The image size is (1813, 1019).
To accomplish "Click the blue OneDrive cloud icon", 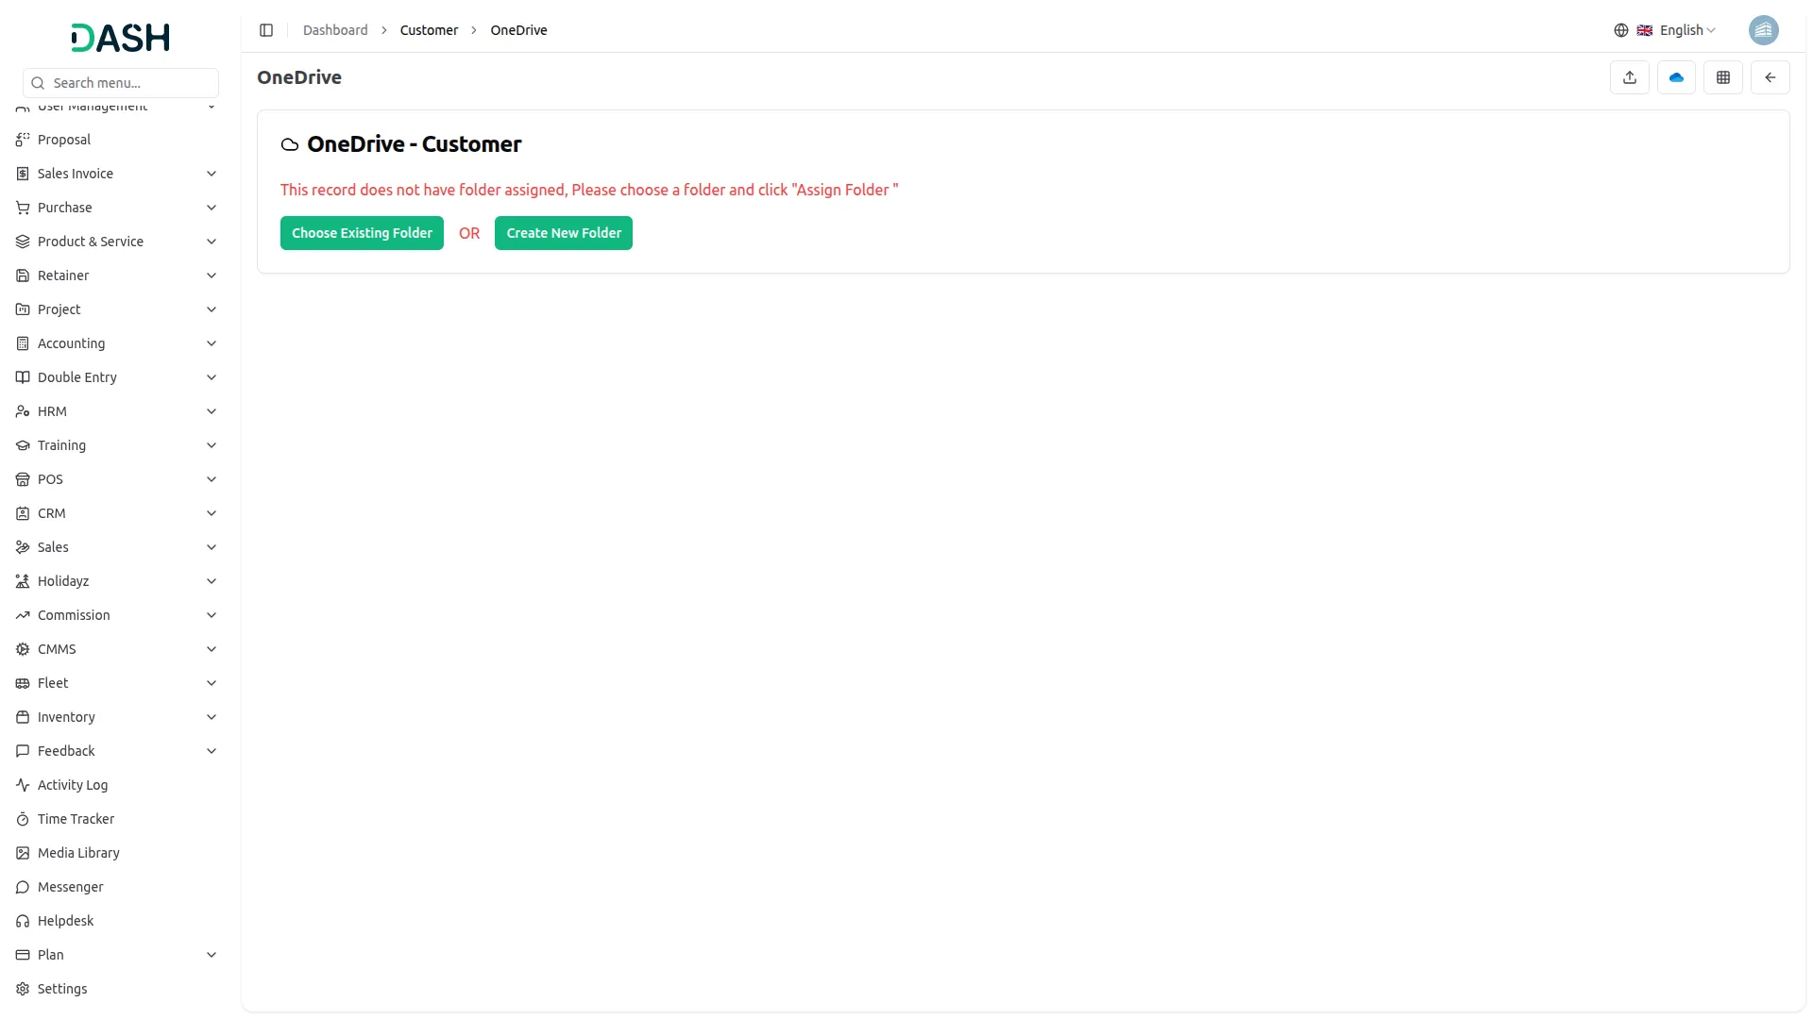I will click(x=1676, y=77).
